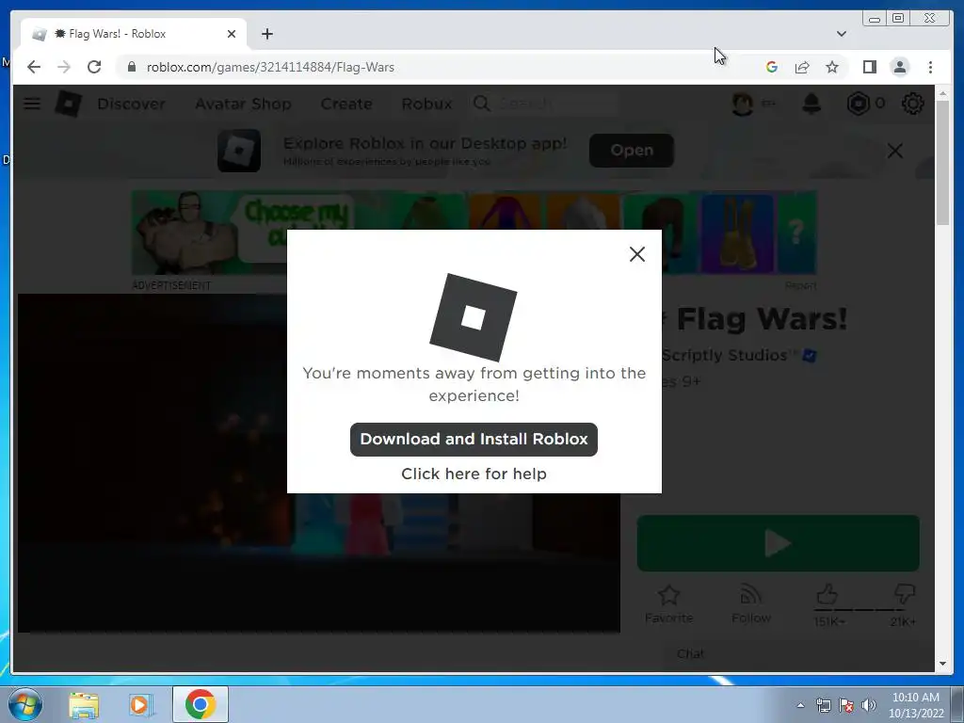Bookmark this page with the star icon
This screenshot has height=723, width=964.
(x=832, y=67)
